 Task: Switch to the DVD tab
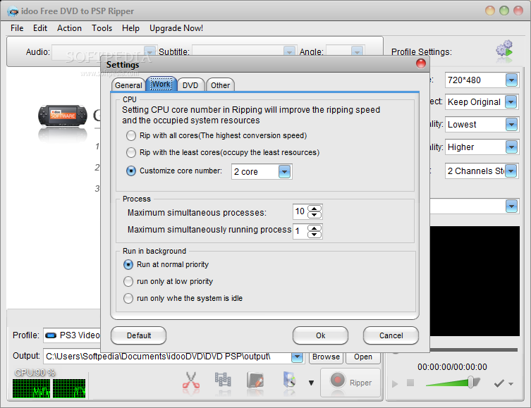[x=190, y=85]
